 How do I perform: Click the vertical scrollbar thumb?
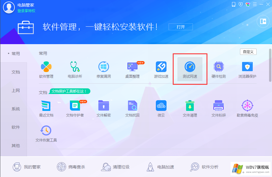pos(270,66)
